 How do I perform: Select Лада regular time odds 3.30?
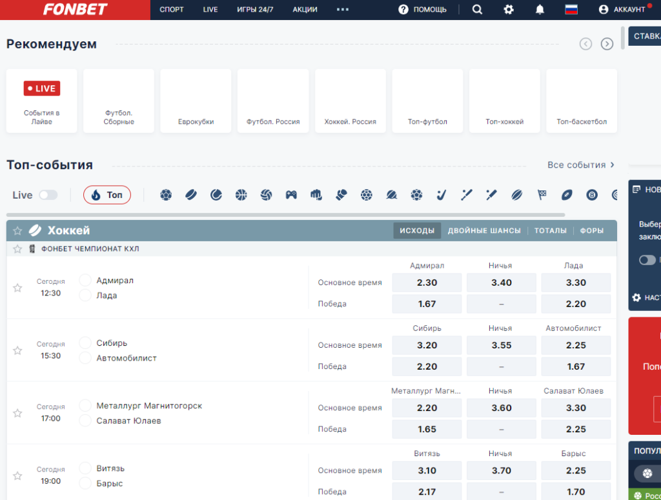point(576,283)
